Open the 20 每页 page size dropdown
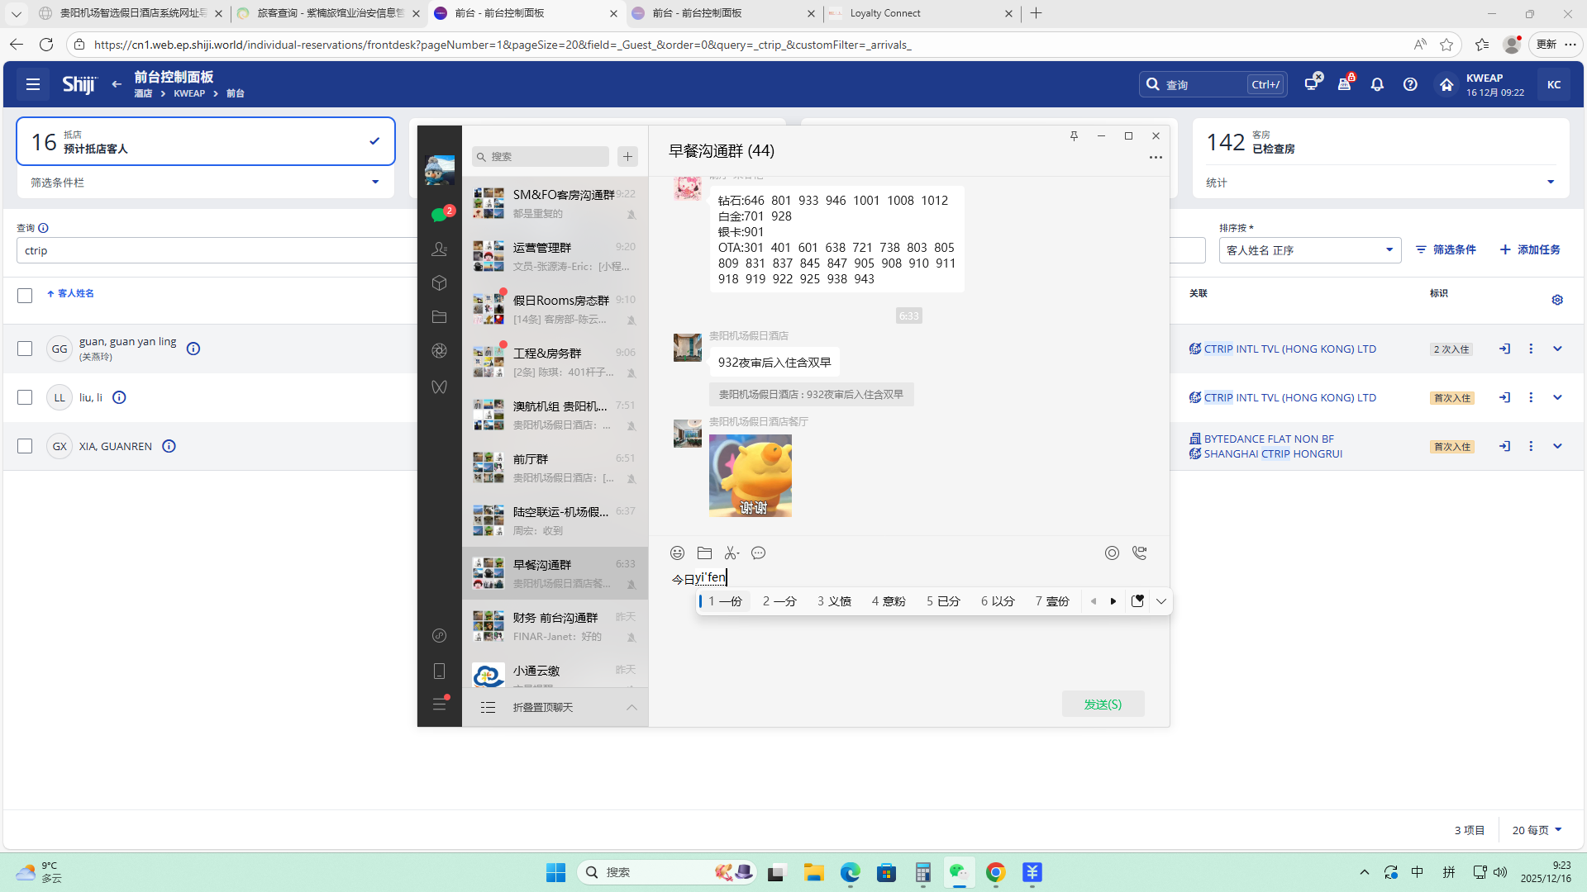Screen dimensions: 1587x892 click(x=1537, y=830)
